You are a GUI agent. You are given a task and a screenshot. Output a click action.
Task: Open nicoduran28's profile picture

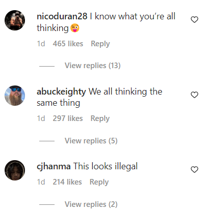(15, 20)
